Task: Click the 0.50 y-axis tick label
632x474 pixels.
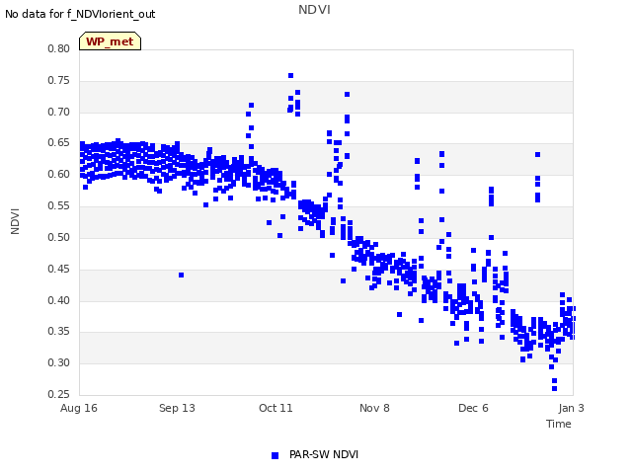Action: tap(59, 237)
